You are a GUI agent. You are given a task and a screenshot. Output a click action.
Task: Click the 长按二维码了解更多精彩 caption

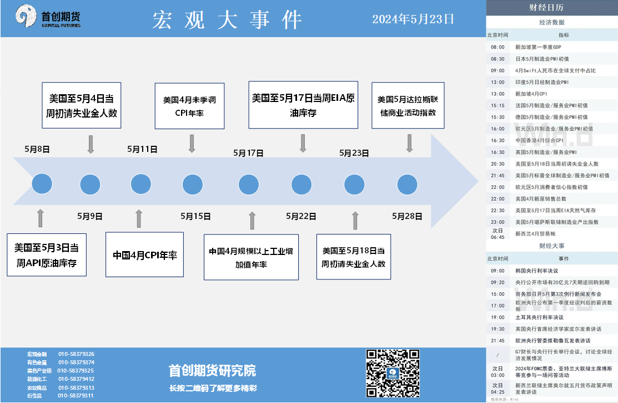(x=213, y=388)
